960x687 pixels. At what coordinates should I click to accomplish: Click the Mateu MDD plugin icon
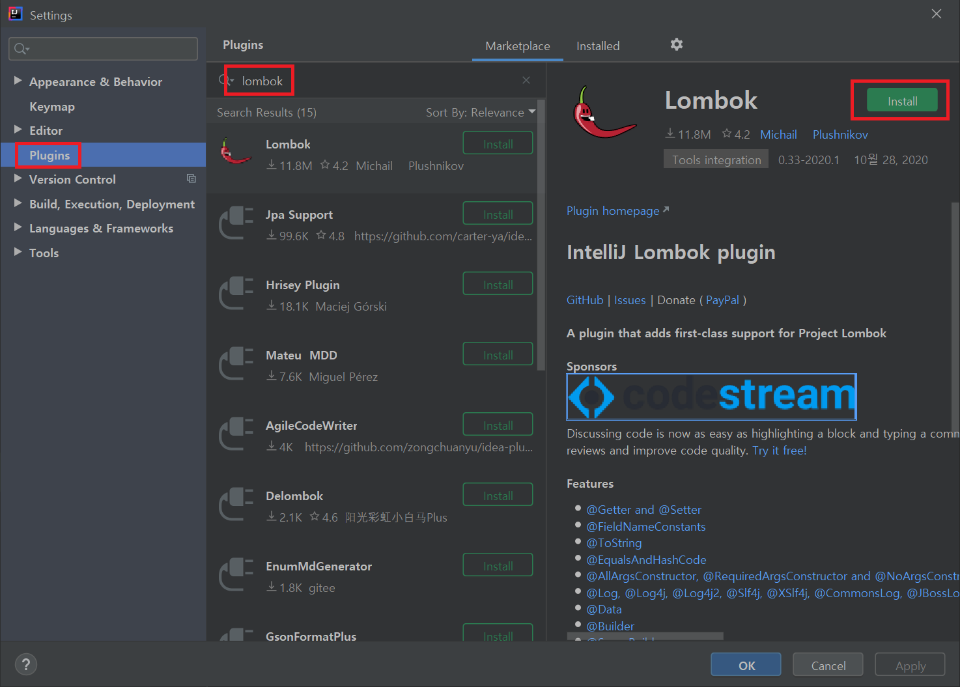click(236, 363)
